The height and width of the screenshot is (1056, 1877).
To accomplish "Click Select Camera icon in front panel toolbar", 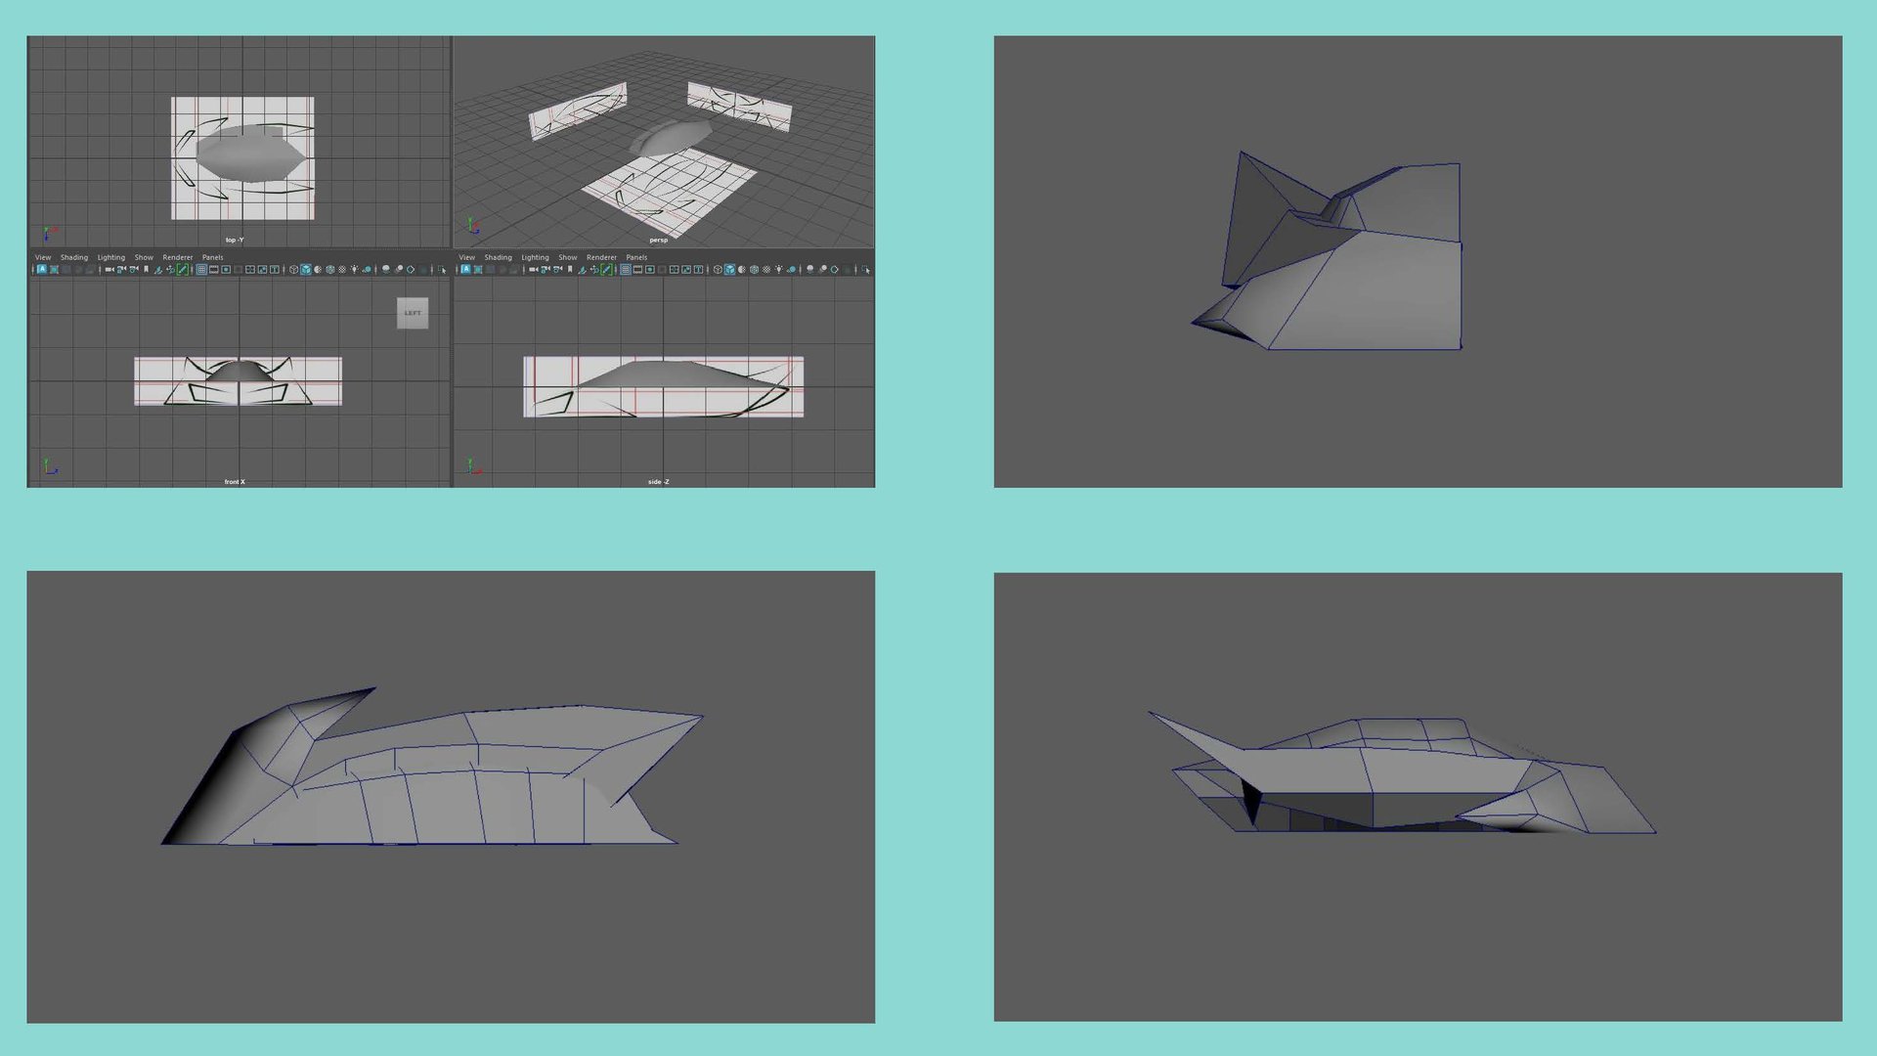I will pos(109,270).
